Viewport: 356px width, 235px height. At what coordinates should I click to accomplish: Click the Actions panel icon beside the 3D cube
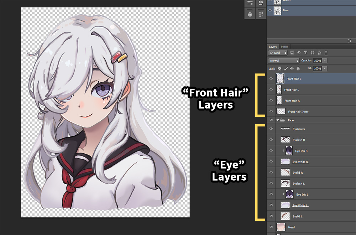click(261, 14)
